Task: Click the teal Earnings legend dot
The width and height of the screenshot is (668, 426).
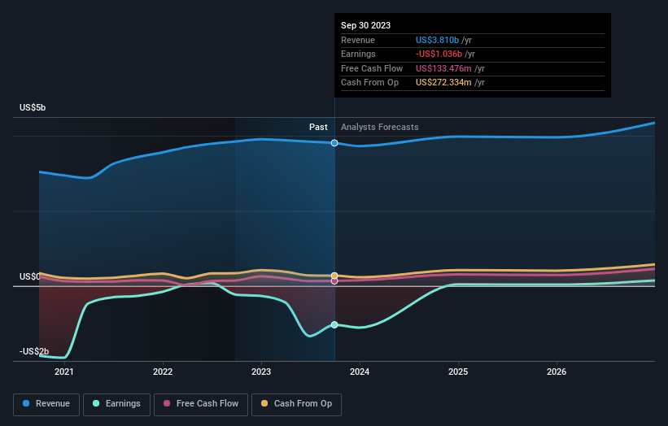Action: coord(96,403)
